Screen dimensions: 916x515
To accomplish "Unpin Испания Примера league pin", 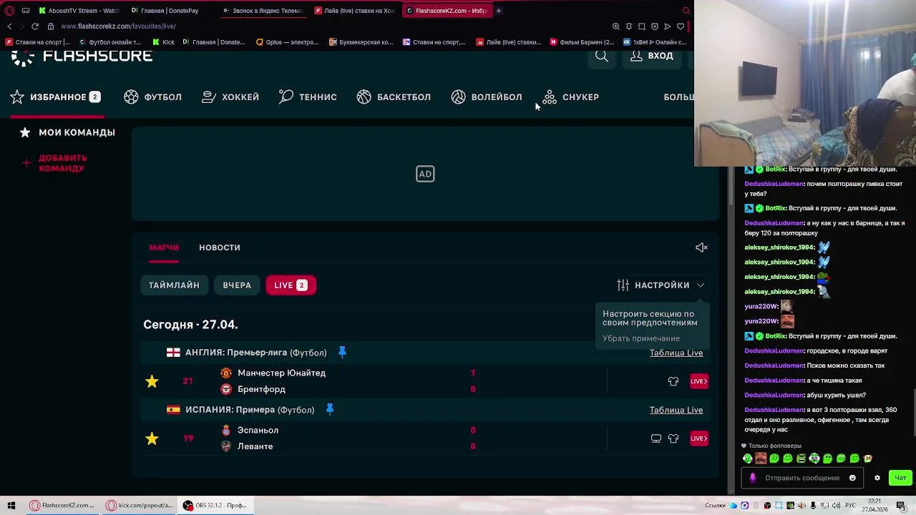I will (330, 409).
